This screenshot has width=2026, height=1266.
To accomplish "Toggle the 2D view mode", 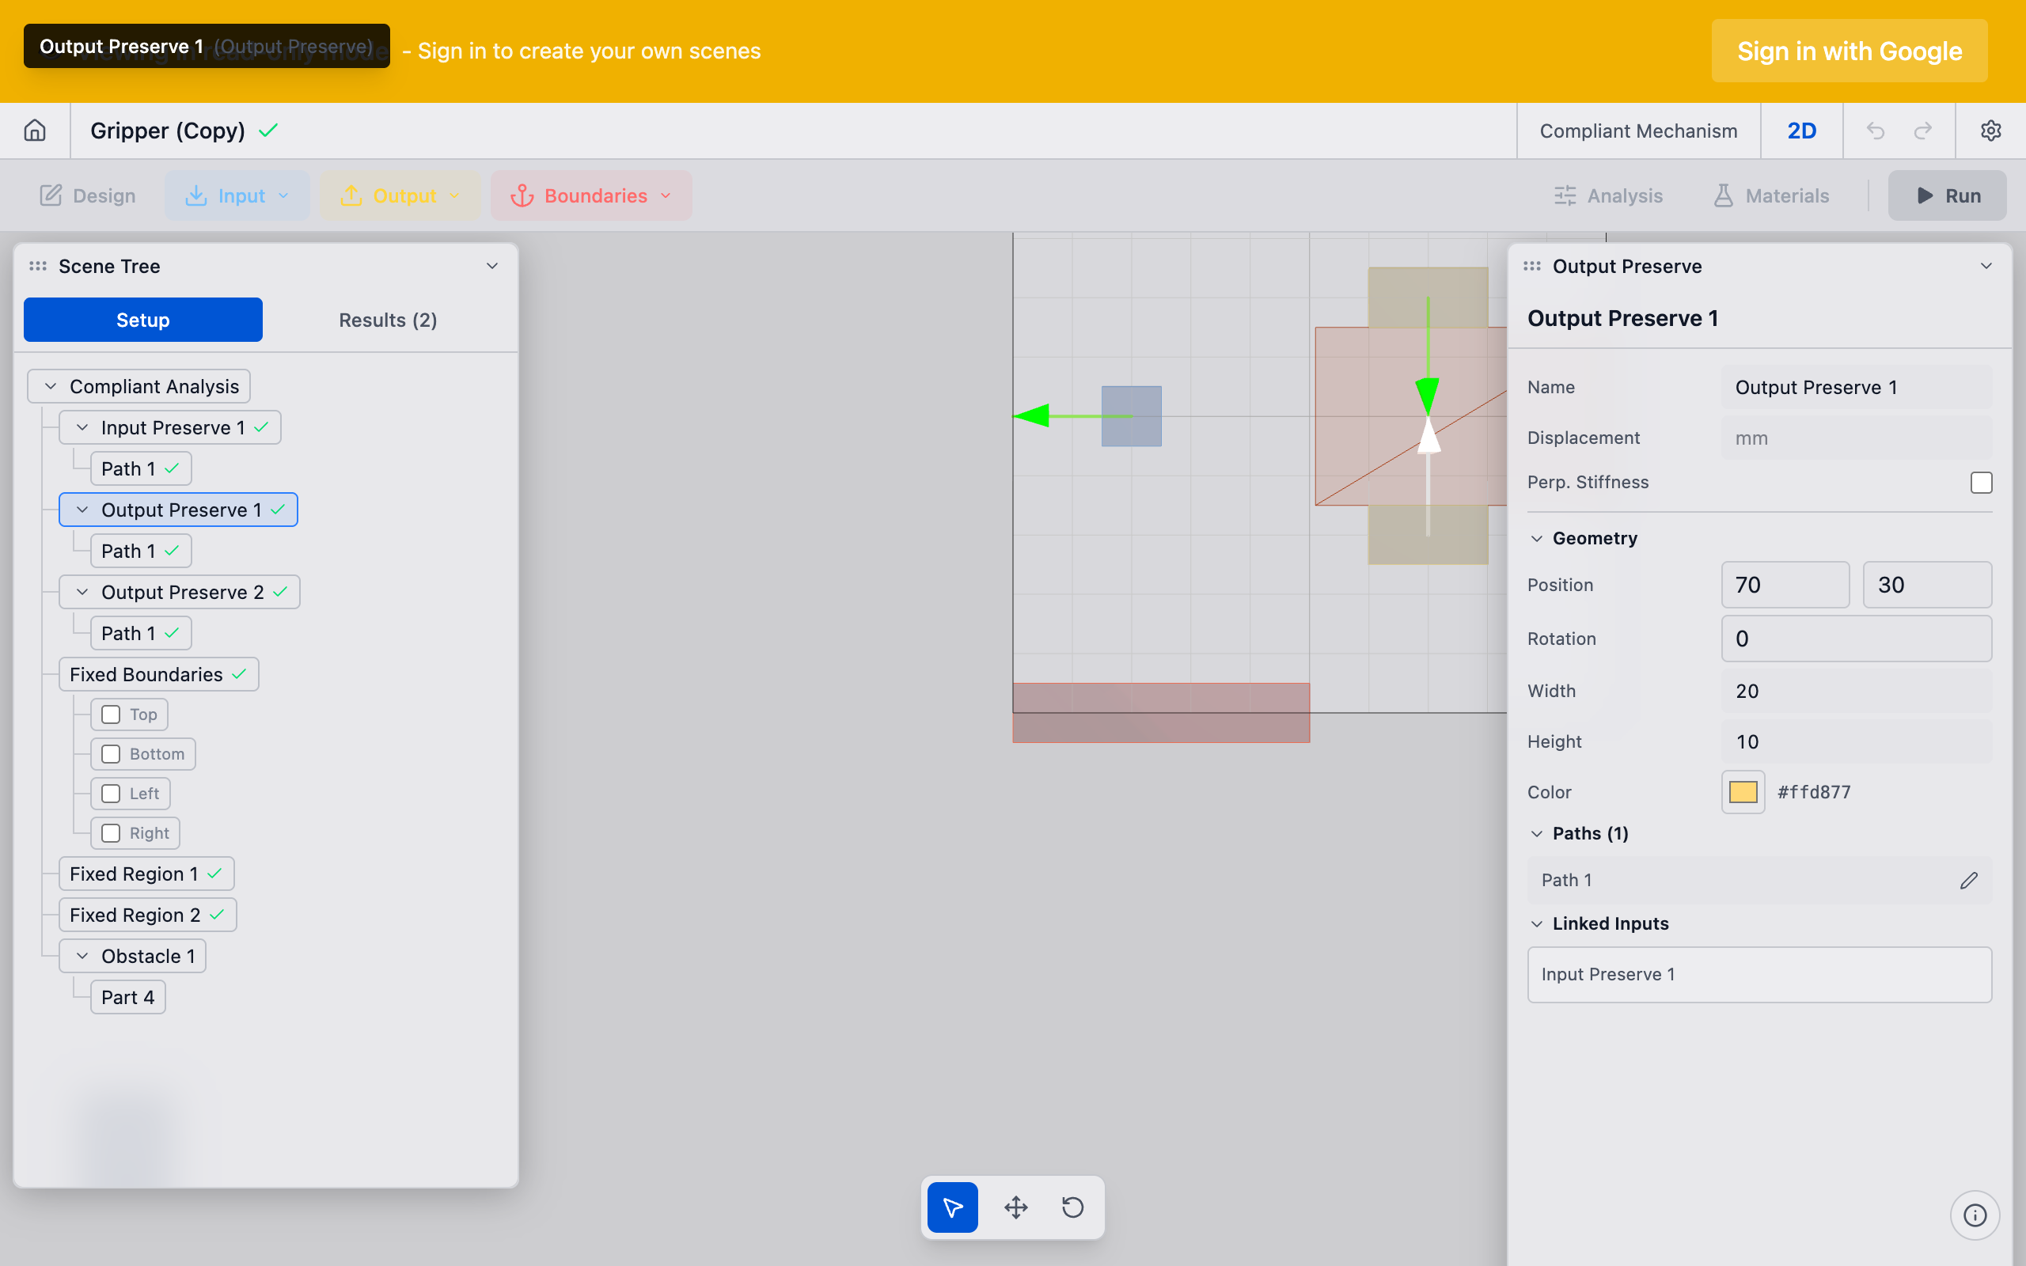I will (1801, 131).
